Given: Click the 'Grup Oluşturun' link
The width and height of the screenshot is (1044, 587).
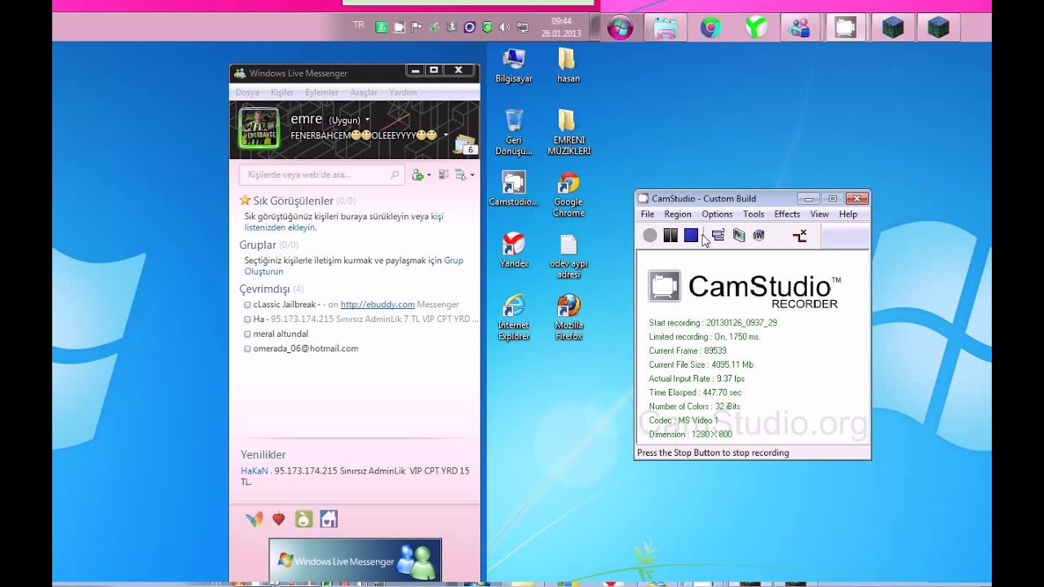Looking at the screenshot, I should (353, 266).
